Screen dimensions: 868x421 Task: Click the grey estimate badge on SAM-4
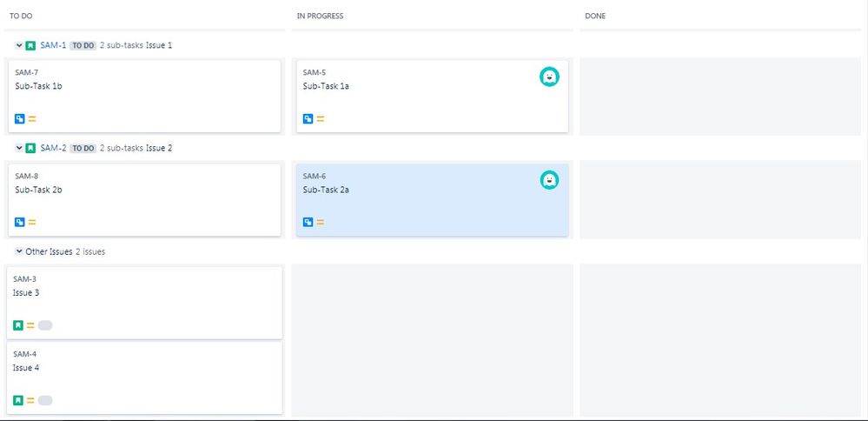[x=45, y=400]
